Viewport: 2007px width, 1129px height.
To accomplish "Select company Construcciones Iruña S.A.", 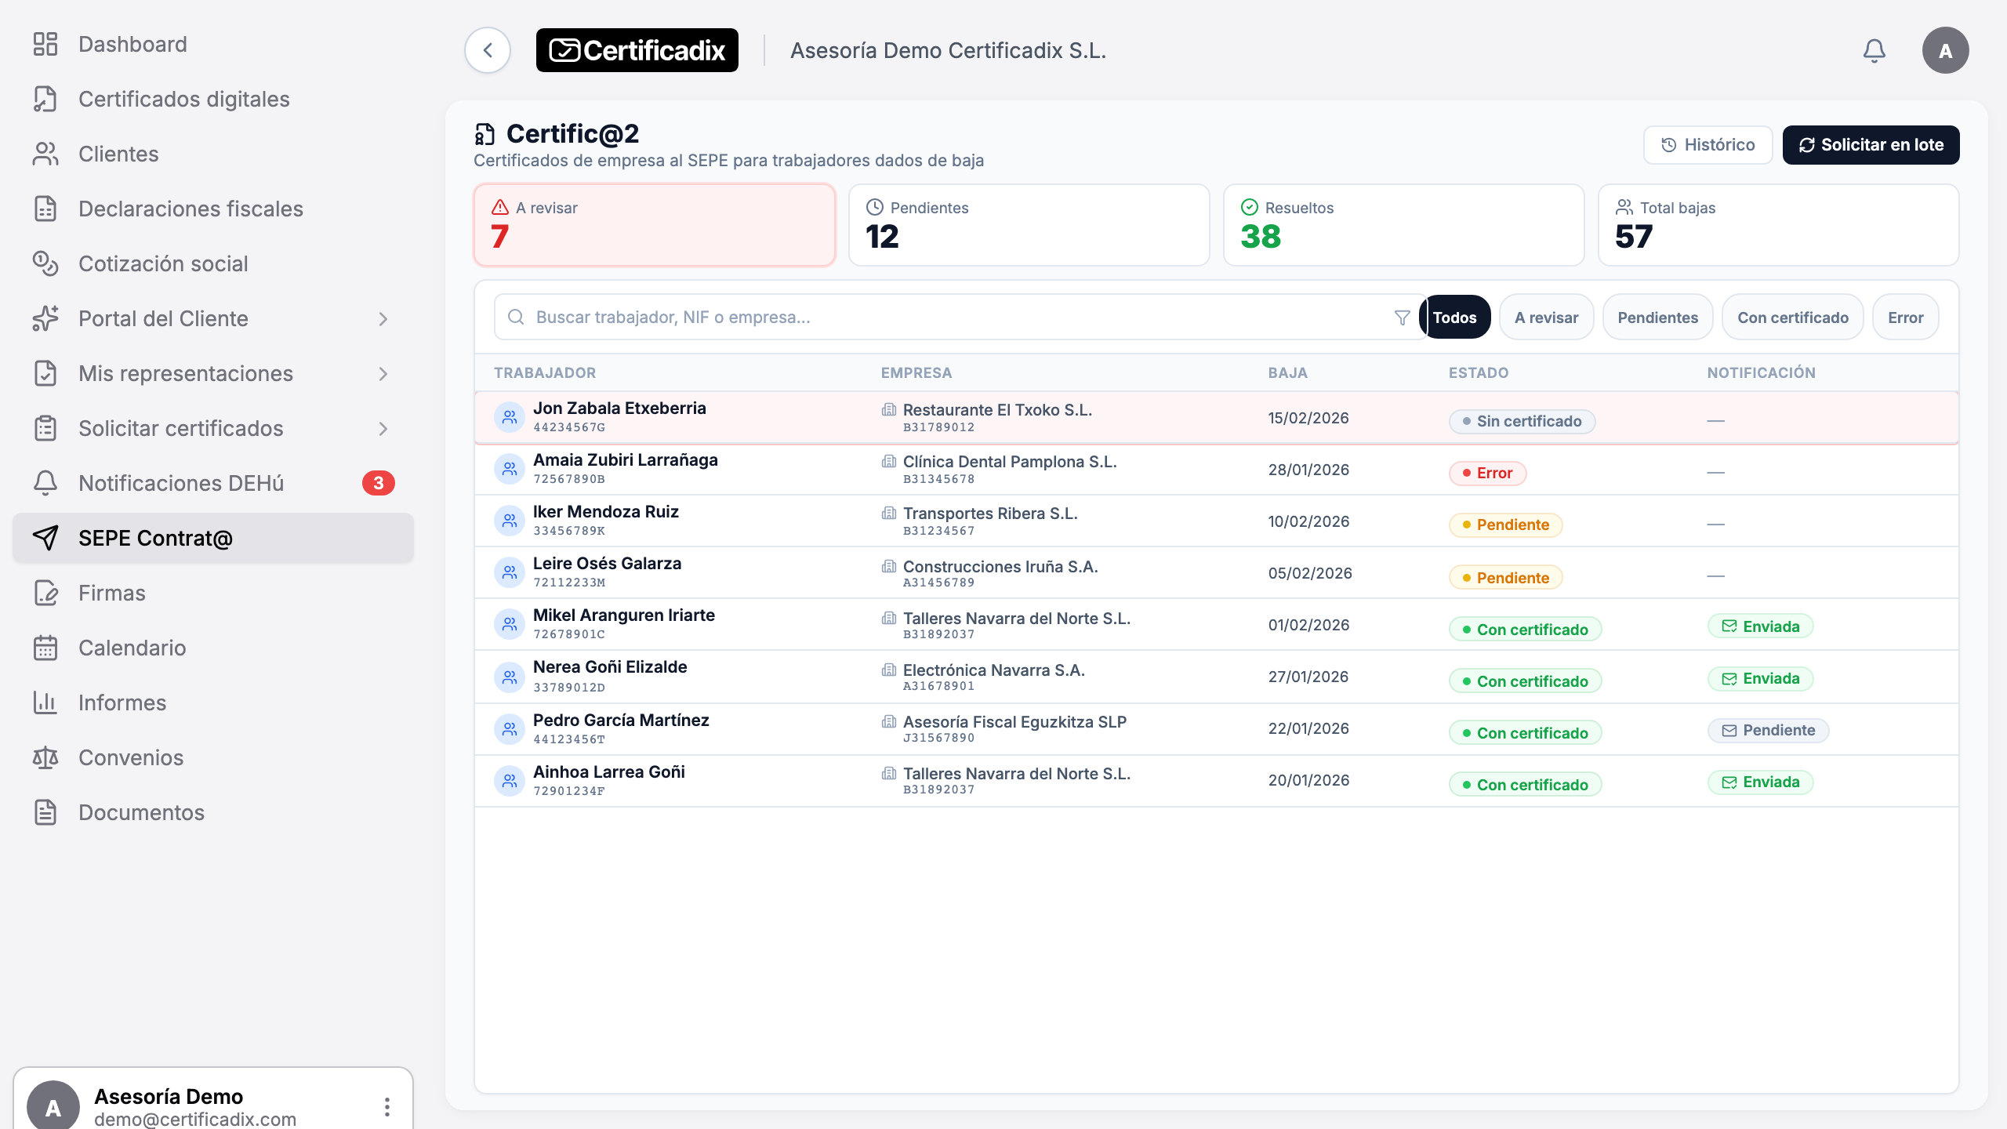I will [1000, 567].
